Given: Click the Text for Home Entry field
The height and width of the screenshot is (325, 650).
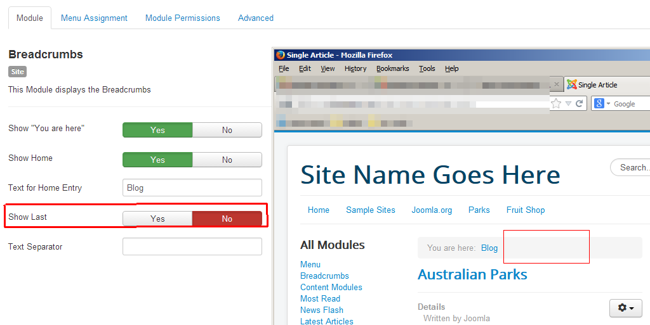Looking at the screenshot, I should coord(192,188).
